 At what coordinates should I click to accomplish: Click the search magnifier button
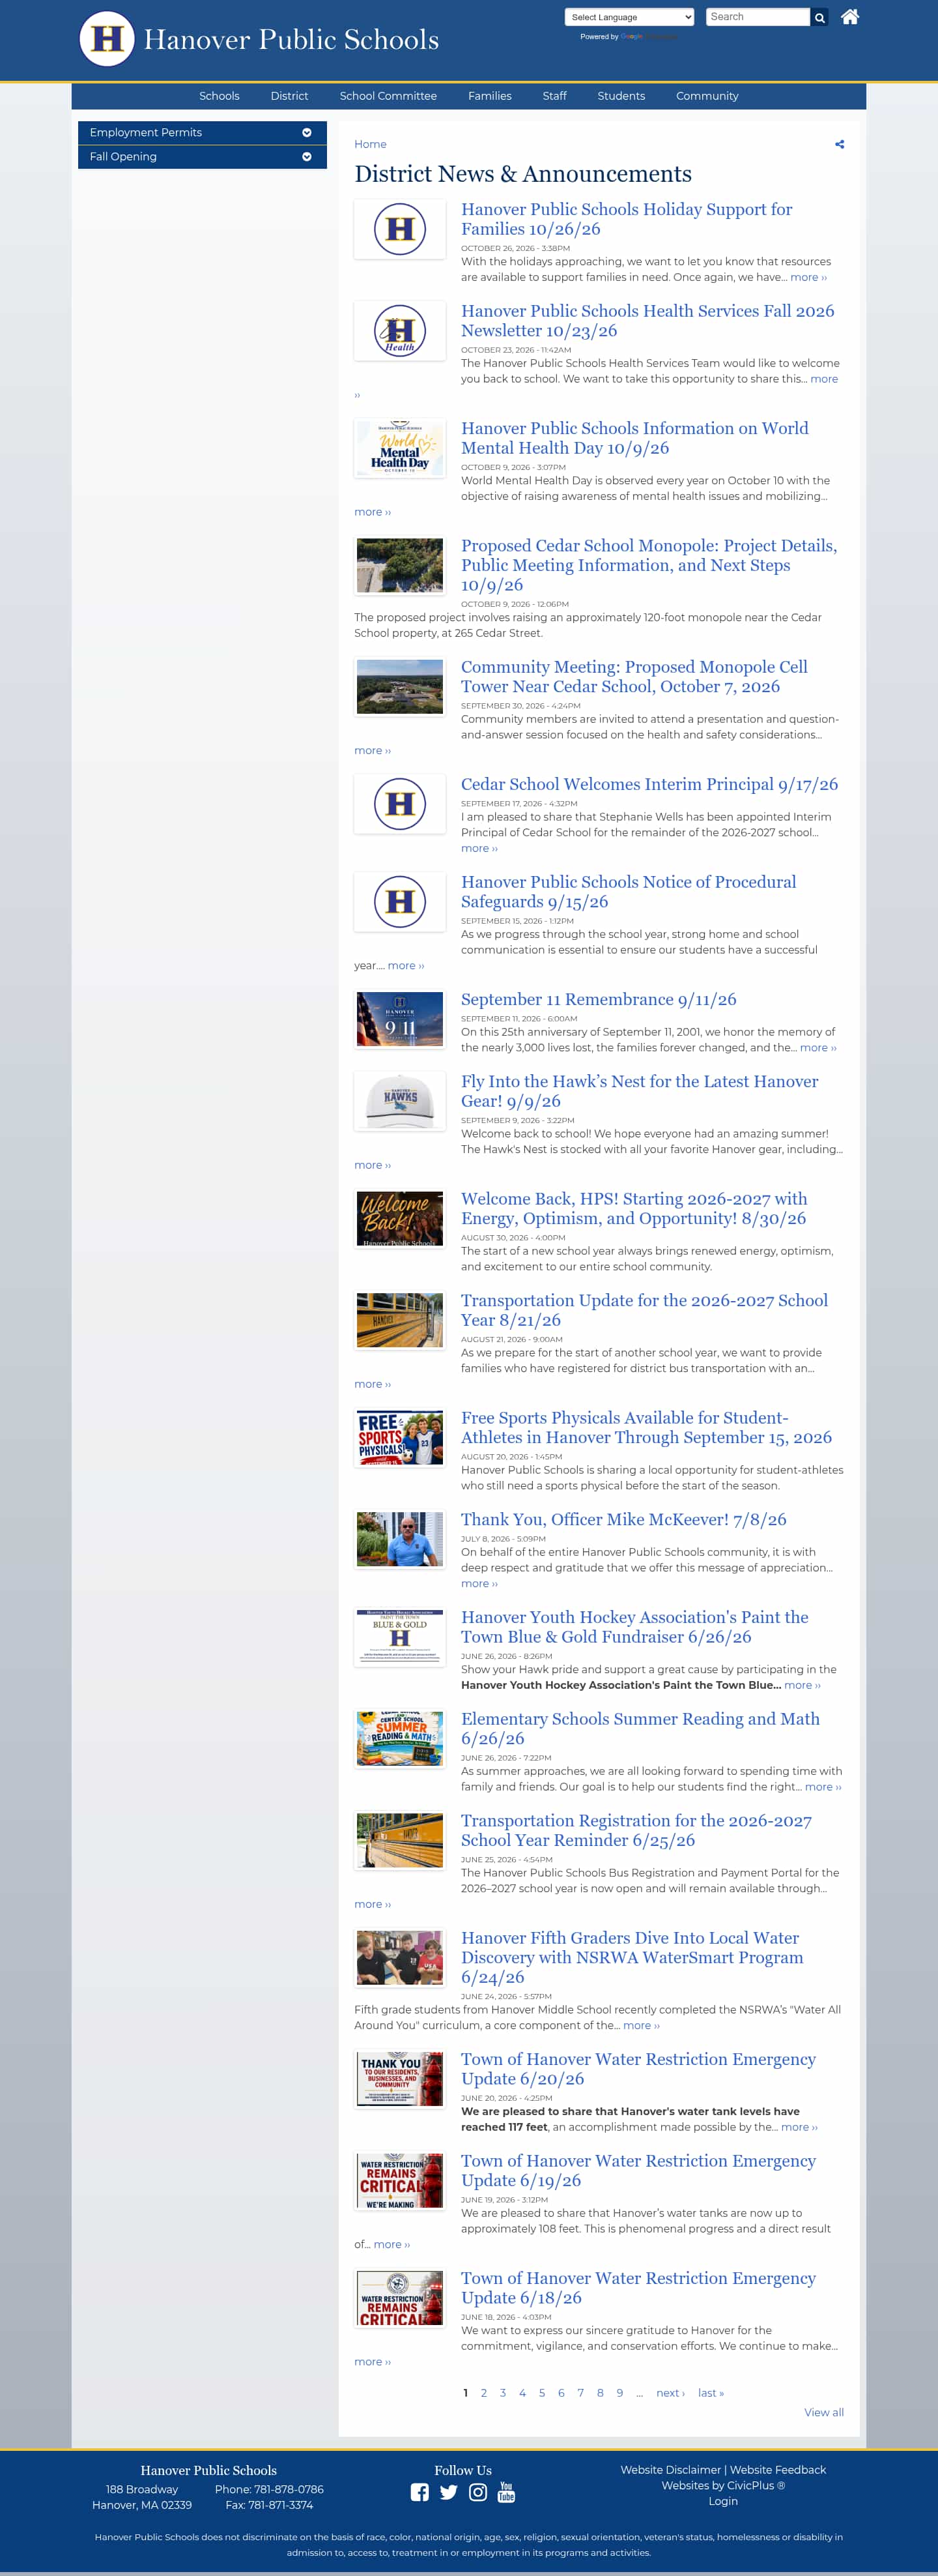pyautogui.click(x=819, y=17)
